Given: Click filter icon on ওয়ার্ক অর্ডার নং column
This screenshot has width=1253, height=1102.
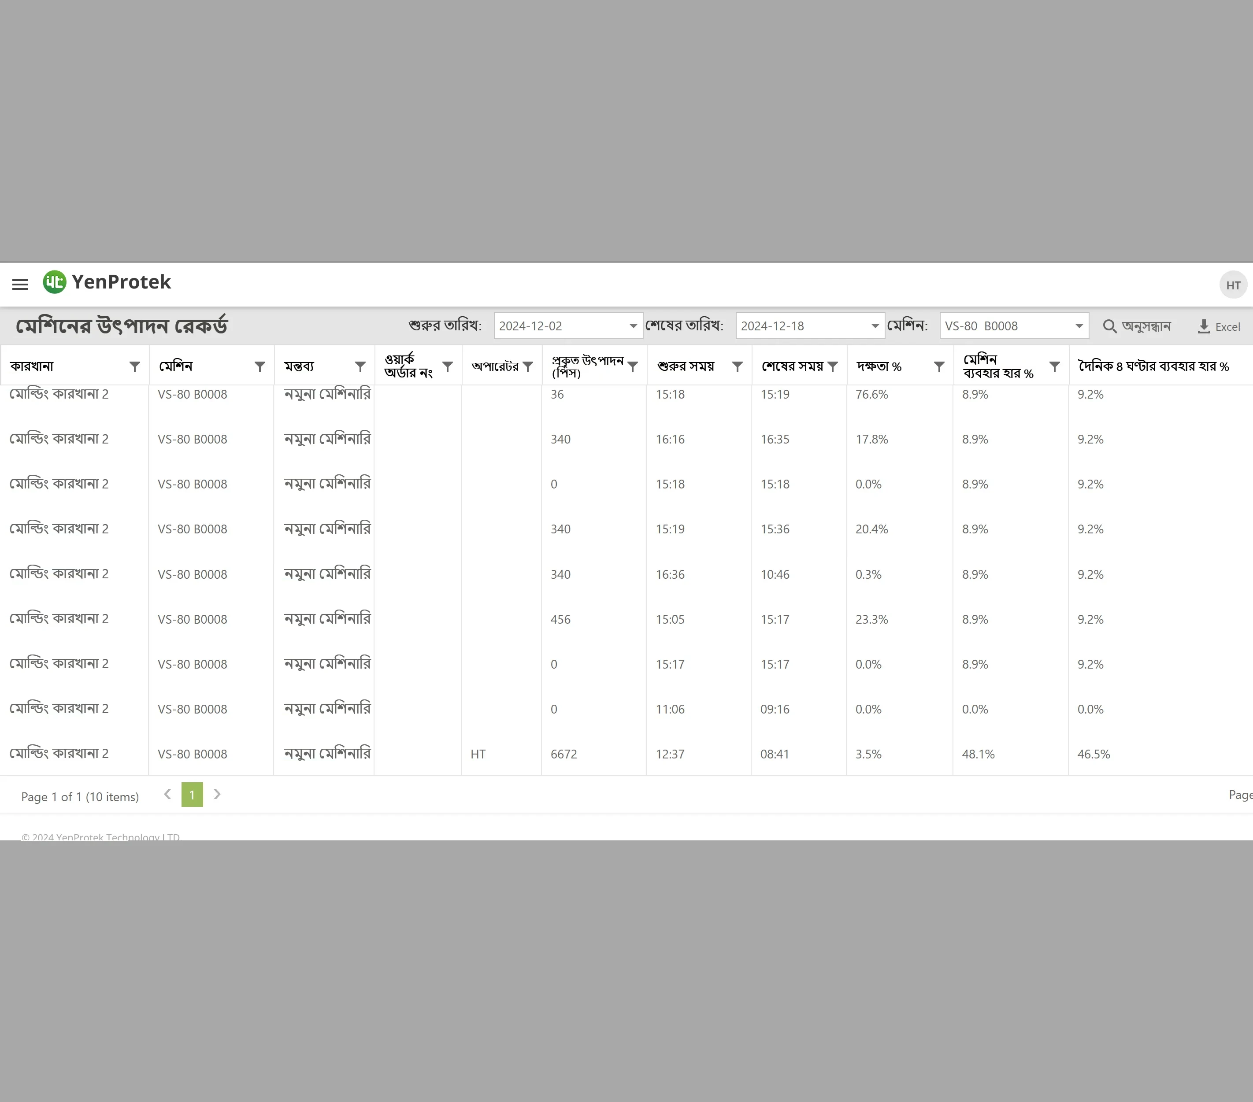Looking at the screenshot, I should pyautogui.click(x=448, y=366).
